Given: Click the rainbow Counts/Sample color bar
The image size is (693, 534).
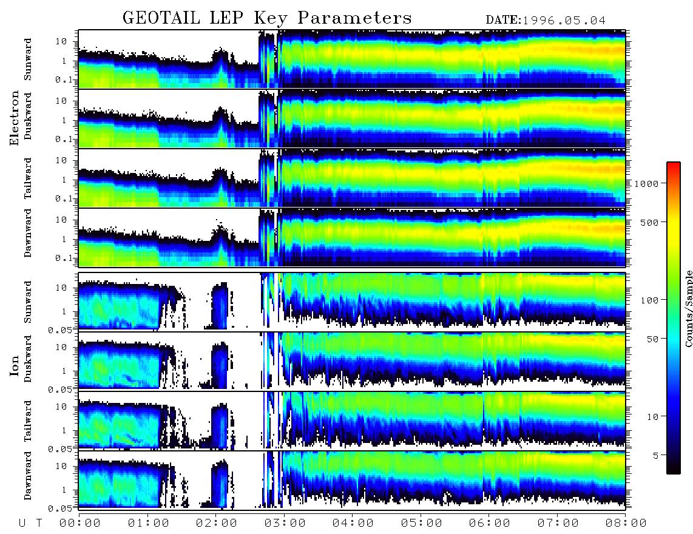Looking at the screenshot, I should [x=674, y=318].
